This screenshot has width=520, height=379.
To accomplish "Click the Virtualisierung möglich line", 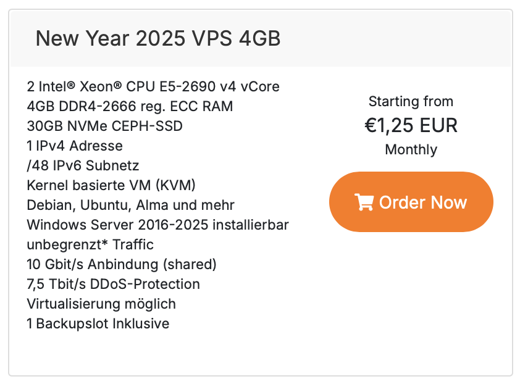I will 101,304.
